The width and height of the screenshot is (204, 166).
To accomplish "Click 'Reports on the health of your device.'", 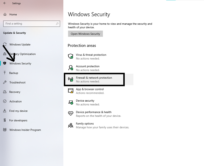I will point(99,116).
